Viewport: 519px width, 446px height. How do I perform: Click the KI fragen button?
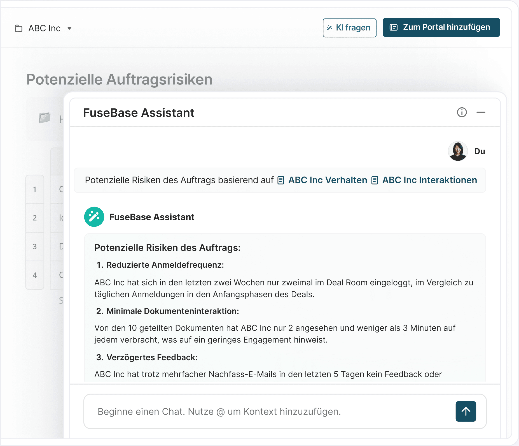(x=349, y=28)
